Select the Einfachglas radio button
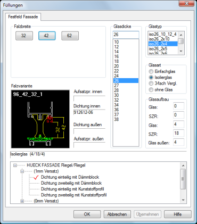The height and width of the screenshot is (224, 197). point(151,71)
